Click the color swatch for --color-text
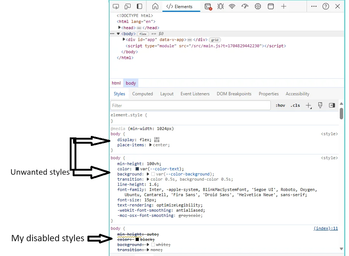Viewport: 349px width, 256px height. (x=137, y=169)
